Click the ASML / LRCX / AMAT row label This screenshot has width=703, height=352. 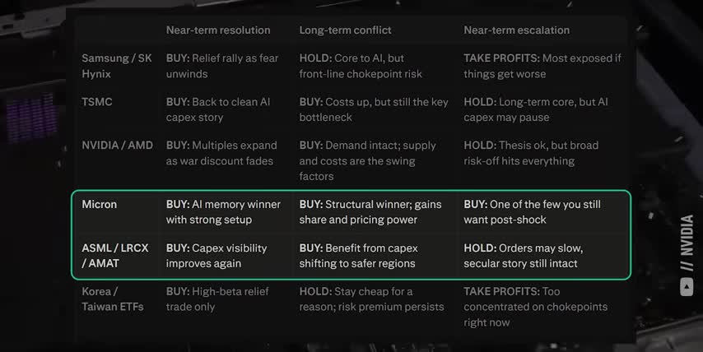pyautogui.click(x=115, y=256)
